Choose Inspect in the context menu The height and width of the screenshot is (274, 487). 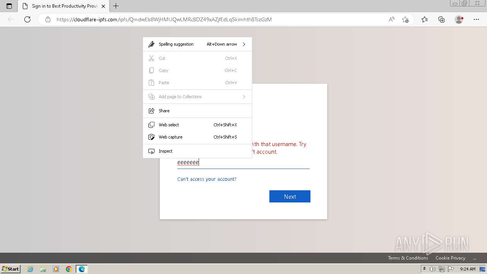point(197,151)
